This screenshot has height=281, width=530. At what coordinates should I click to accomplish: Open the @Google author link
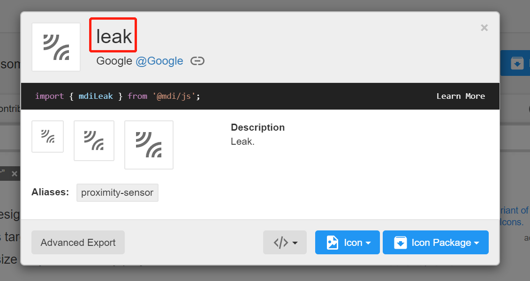tap(159, 61)
